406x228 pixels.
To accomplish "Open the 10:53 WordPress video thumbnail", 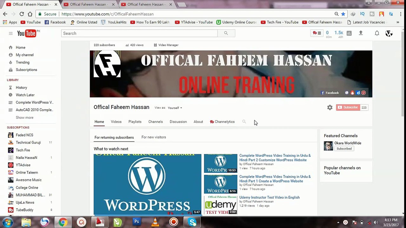I will 220,163.
